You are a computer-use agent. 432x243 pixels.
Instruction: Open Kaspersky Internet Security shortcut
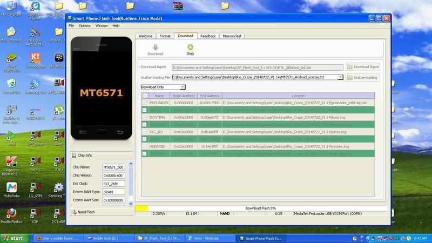(11, 161)
